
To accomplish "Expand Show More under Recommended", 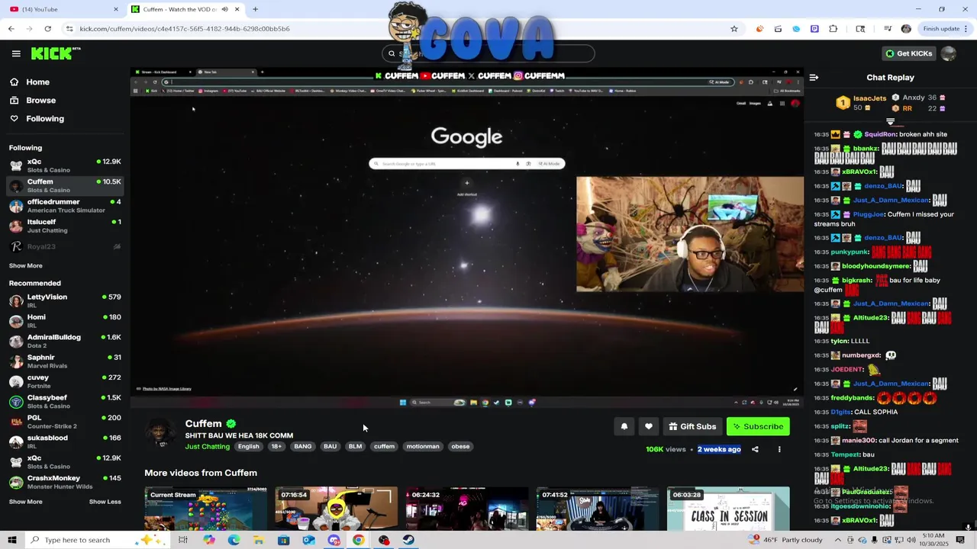I will pyautogui.click(x=25, y=502).
